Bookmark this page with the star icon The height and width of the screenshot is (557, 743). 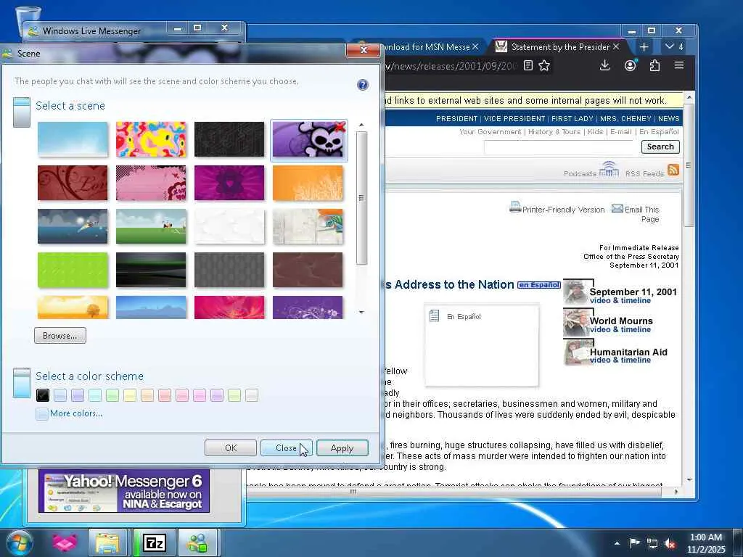click(544, 65)
